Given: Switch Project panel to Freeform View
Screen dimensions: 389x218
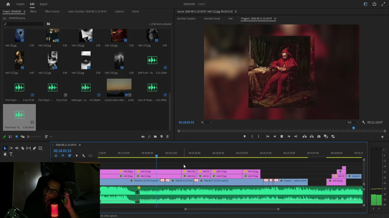Looking at the screenshot, I should (x=22, y=137).
